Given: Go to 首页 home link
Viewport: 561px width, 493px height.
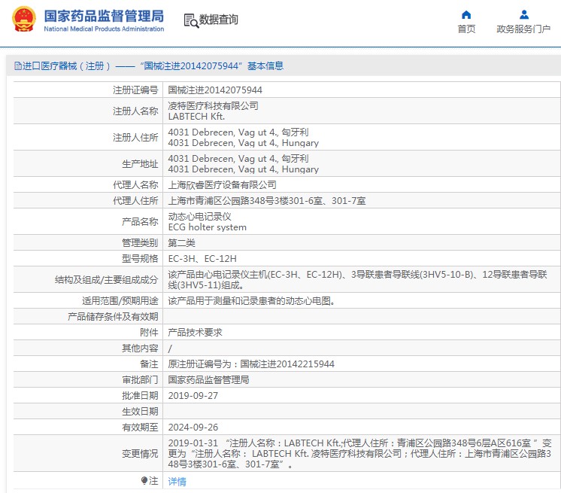Looking at the screenshot, I should pos(466,29).
